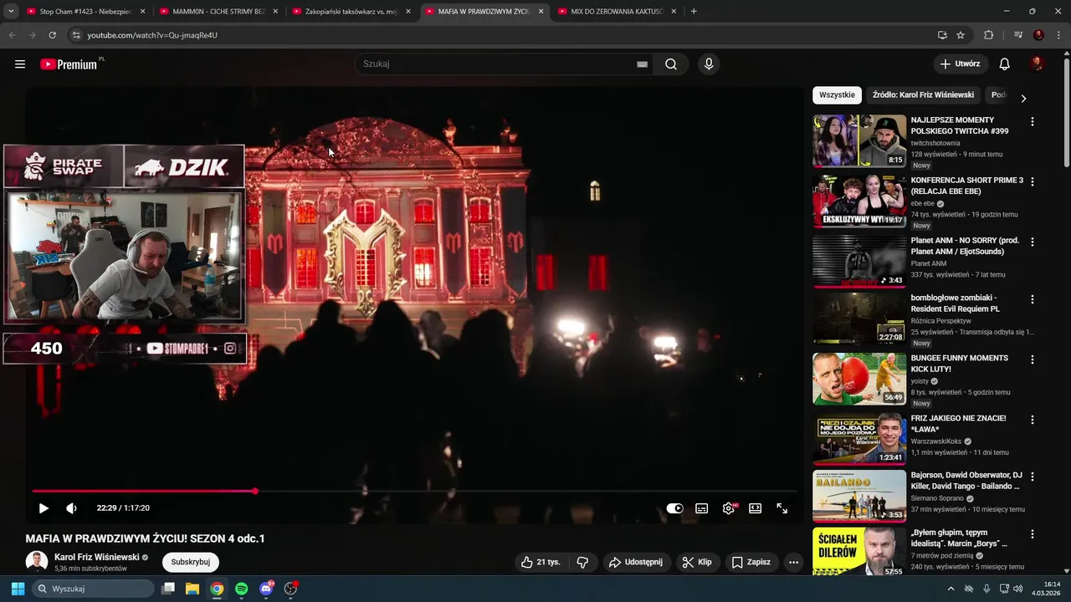The image size is (1071, 602).
Task: Open KONFERENCJA SHORT PRIME 3 video title
Action: tap(966, 186)
